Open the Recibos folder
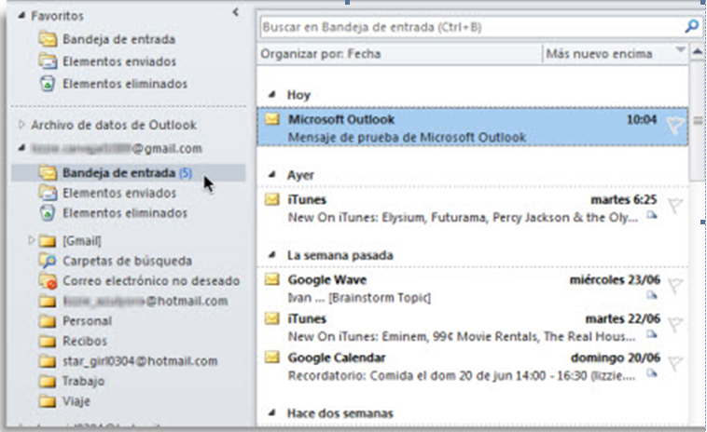707x432 pixels. (x=85, y=341)
